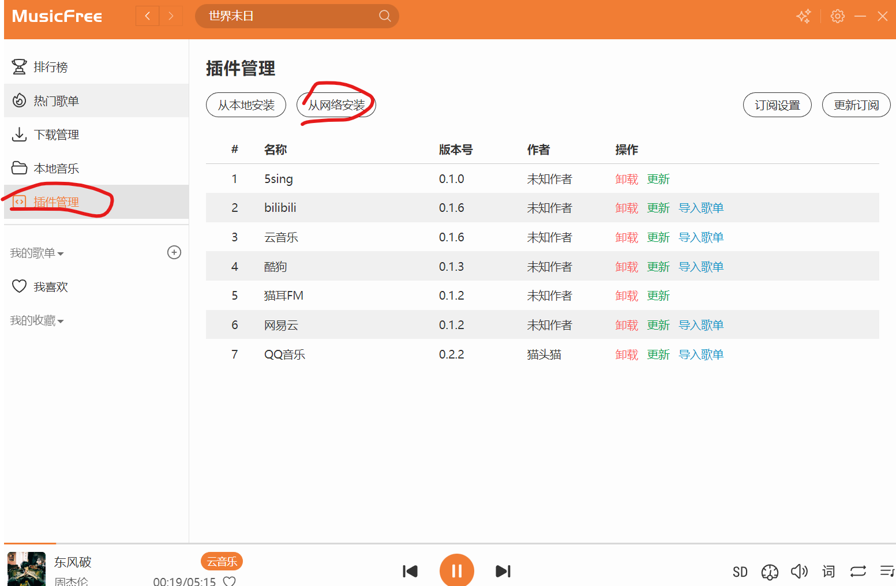Click 从本地安装 button
This screenshot has width=896, height=586.
(x=246, y=105)
